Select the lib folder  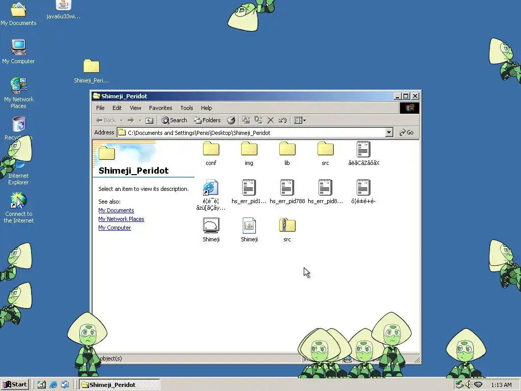pyautogui.click(x=287, y=154)
